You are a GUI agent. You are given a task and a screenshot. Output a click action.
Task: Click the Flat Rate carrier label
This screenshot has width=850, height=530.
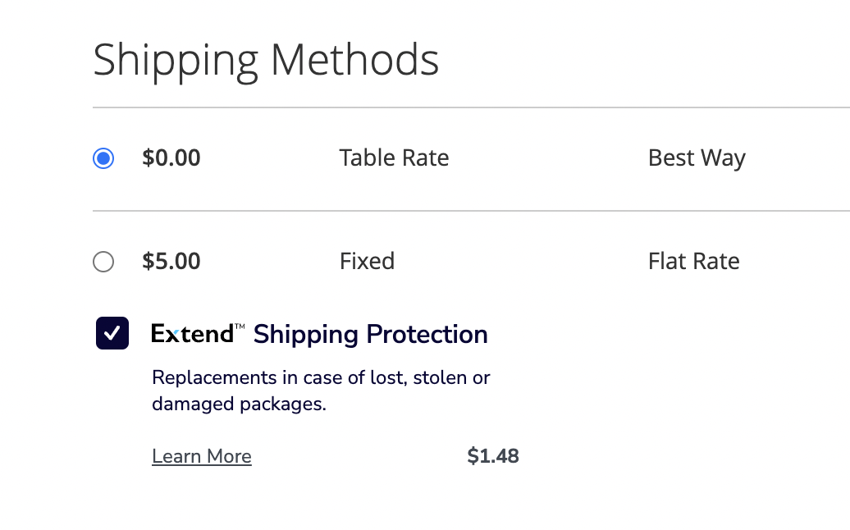[694, 261]
